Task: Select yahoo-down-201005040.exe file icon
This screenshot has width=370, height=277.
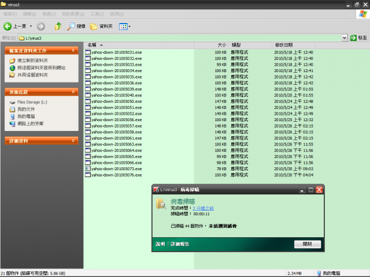Action: point(88,95)
